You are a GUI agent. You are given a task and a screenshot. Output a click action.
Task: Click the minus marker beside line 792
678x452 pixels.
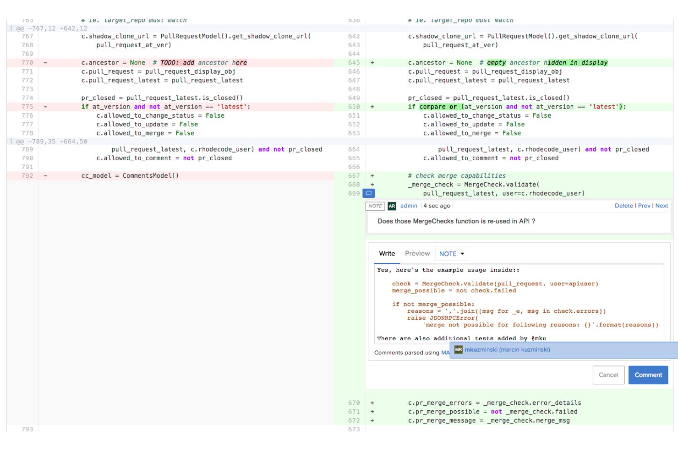click(x=45, y=176)
